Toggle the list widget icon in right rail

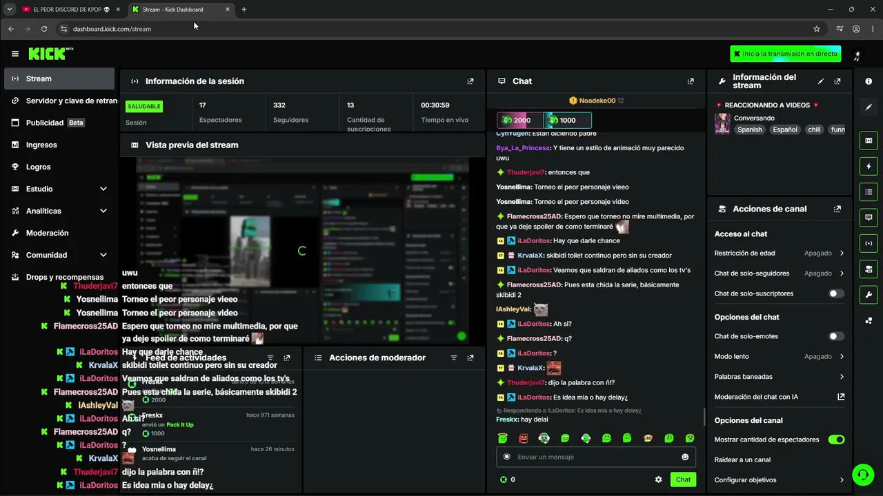[869, 192]
